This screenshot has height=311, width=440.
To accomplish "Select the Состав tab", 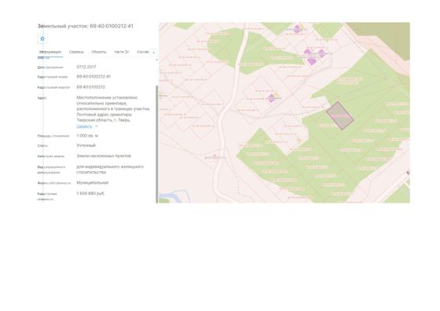I will (142, 52).
